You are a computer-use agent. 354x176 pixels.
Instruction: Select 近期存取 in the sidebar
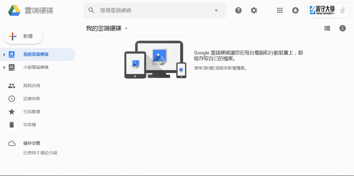coord(32,99)
